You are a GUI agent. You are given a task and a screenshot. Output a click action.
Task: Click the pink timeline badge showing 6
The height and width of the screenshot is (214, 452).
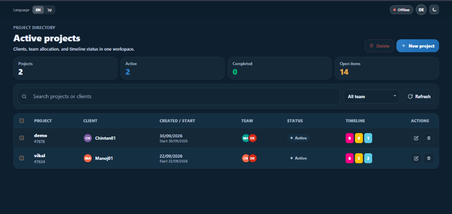(350, 158)
